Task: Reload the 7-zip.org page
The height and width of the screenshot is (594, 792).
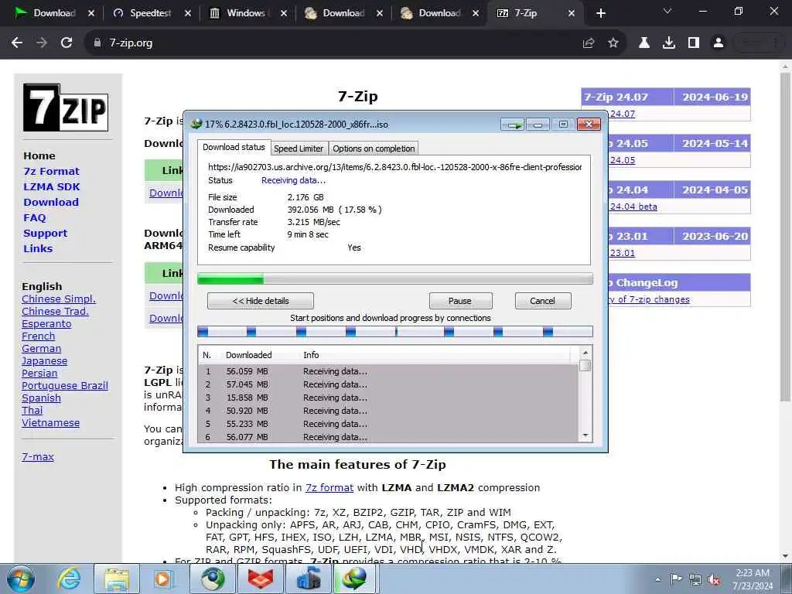Action: pyautogui.click(x=67, y=43)
